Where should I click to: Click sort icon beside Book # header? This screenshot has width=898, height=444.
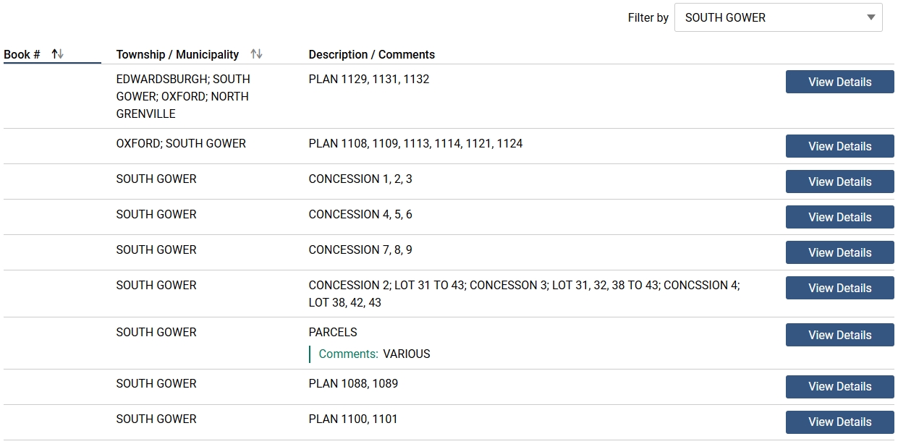pos(58,54)
